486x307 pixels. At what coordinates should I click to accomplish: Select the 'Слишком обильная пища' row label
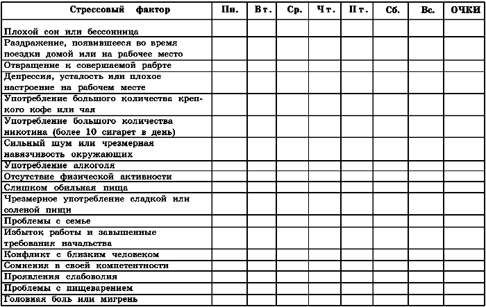pos(66,187)
